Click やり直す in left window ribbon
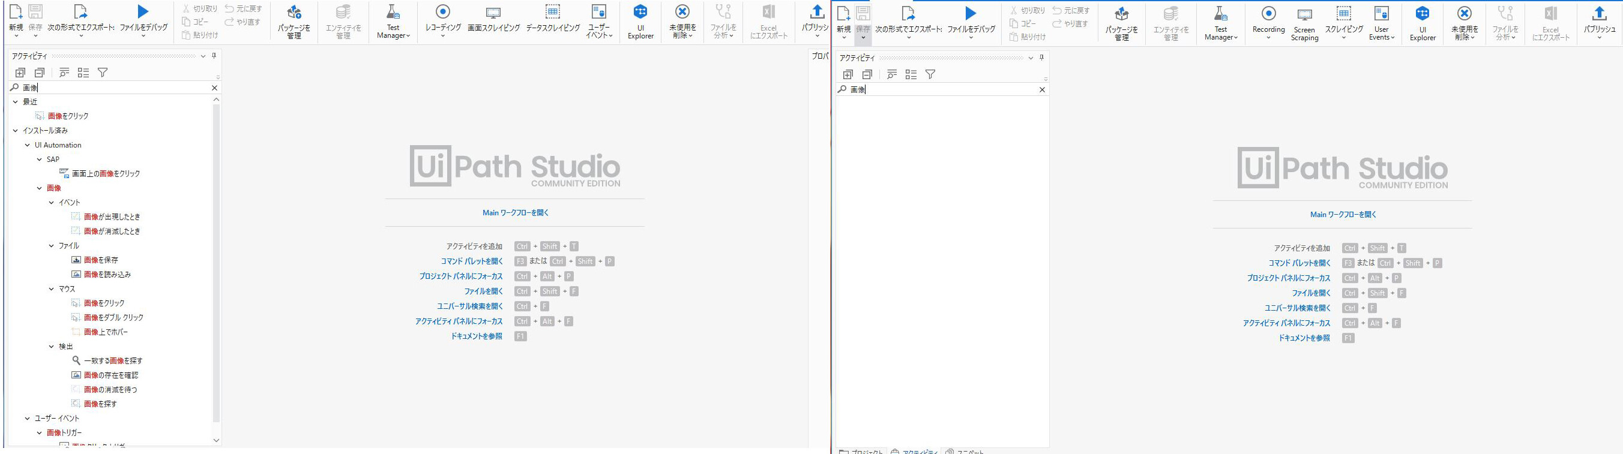 tap(242, 22)
